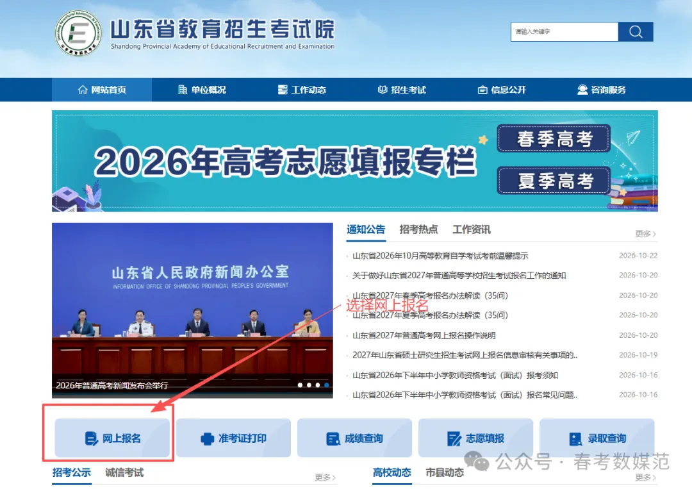This screenshot has height=489, width=692.
Task: Click the headset icon beside 咨询服务
Action: (x=582, y=90)
